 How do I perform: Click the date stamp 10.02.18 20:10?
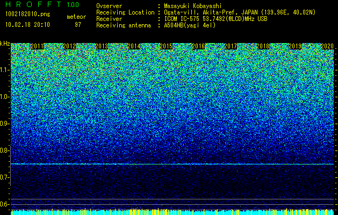(27, 25)
